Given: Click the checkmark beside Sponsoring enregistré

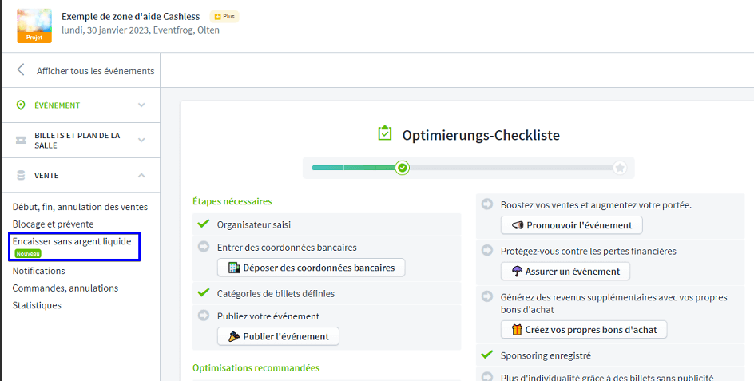Looking at the screenshot, I should point(487,355).
